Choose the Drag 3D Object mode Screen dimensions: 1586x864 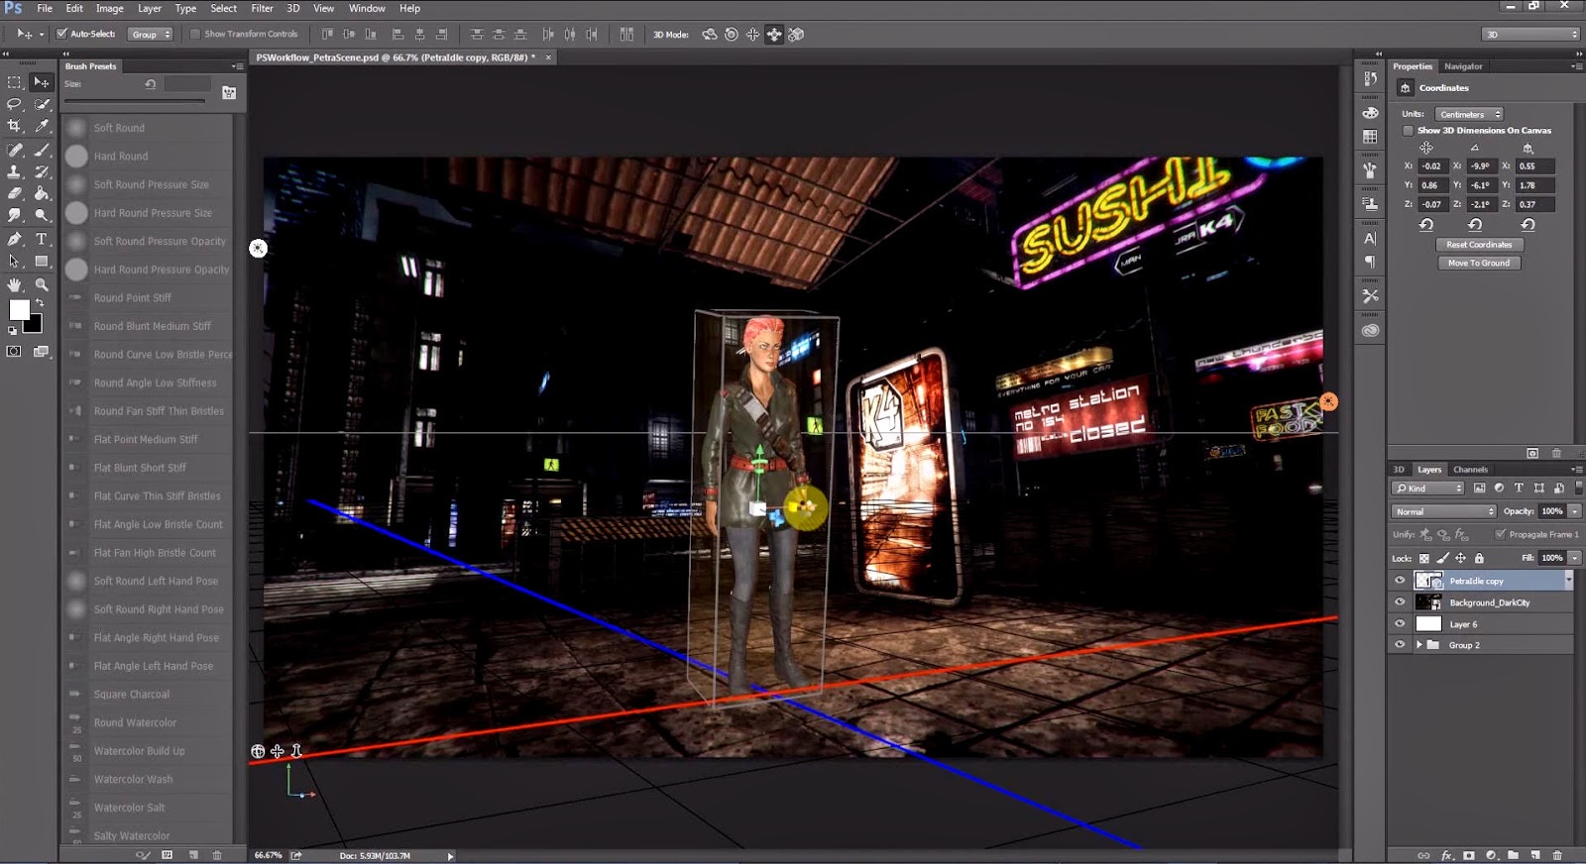[753, 34]
